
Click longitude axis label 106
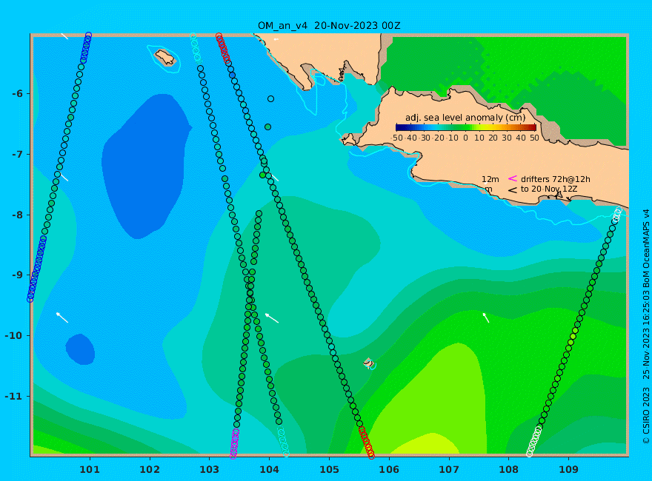(x=389, y=469)
